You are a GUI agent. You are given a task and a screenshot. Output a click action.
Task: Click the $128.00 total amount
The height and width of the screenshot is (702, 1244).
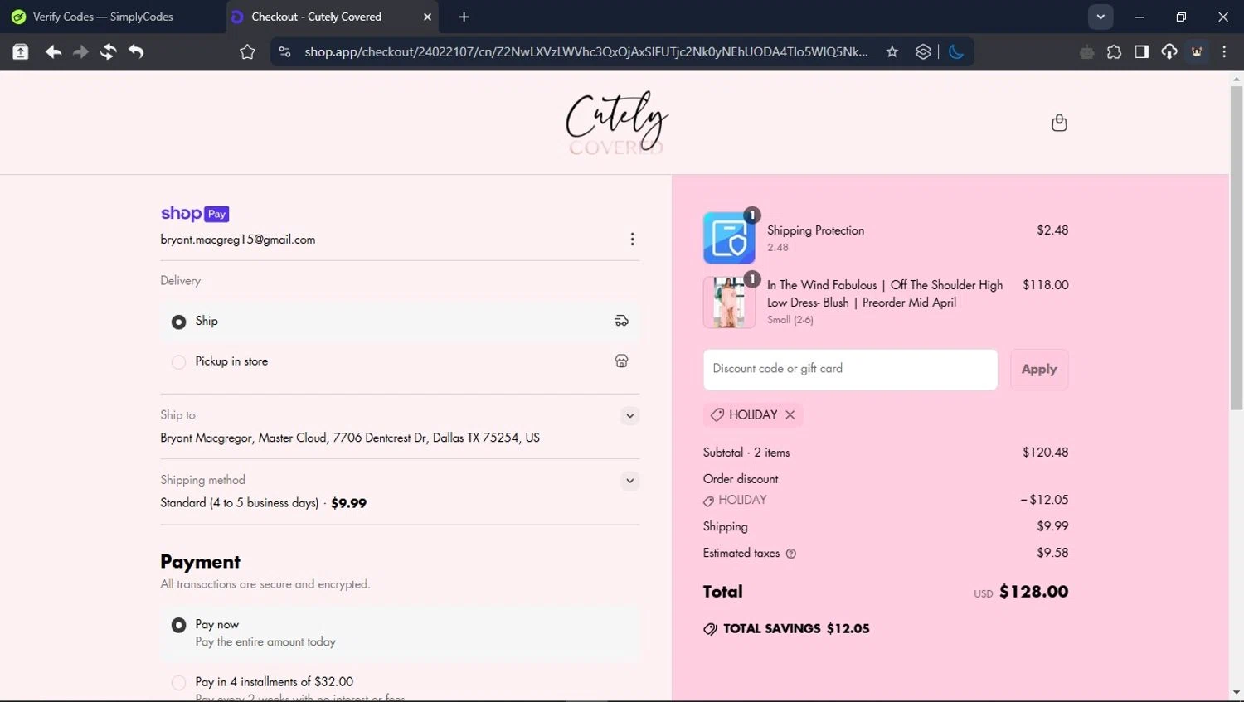1033,592
